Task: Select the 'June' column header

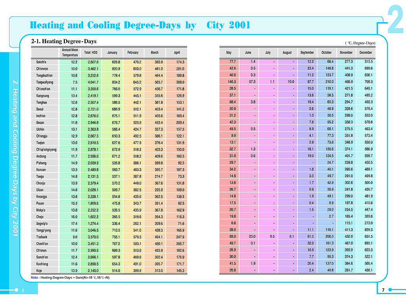Action: point(248,52)
